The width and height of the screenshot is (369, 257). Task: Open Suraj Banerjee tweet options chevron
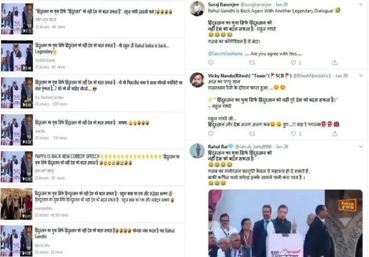(361, 4)
